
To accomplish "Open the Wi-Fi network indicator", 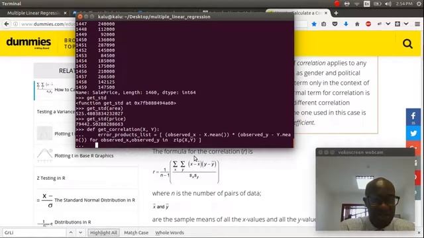I will coord(357,4).
